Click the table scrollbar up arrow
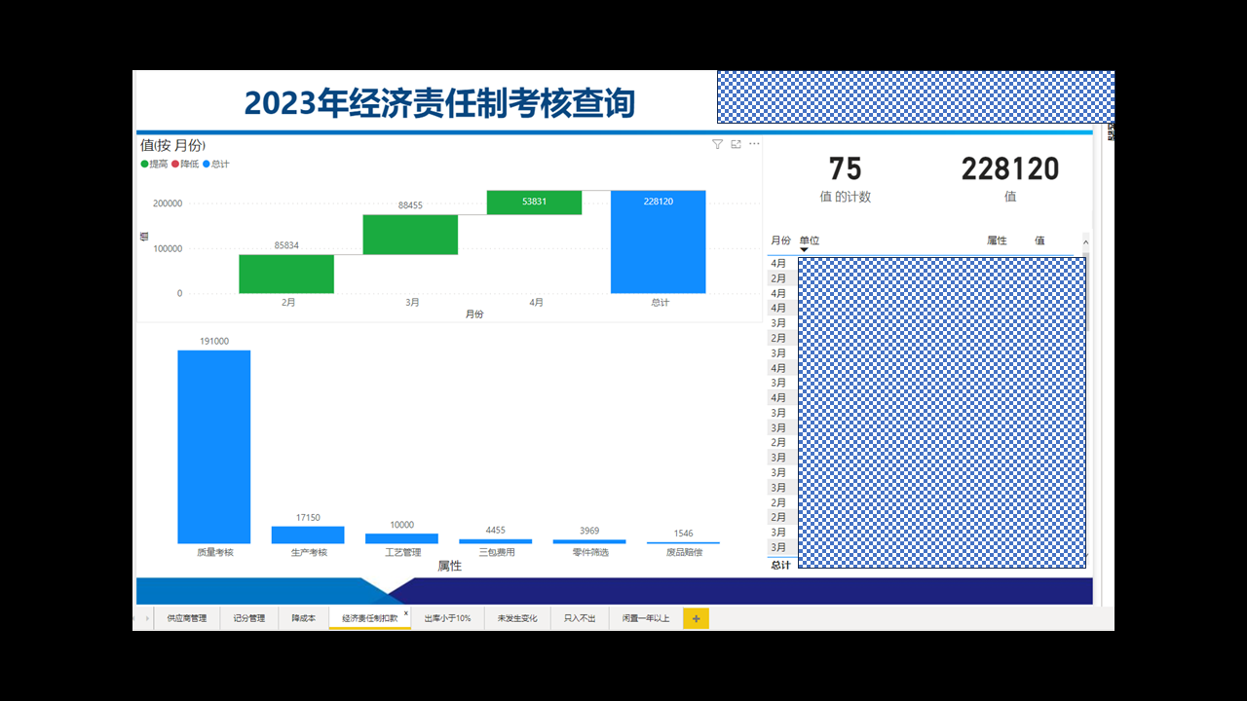The height and width of the screenshot is (701, 1247). (x=1086, y=241)
